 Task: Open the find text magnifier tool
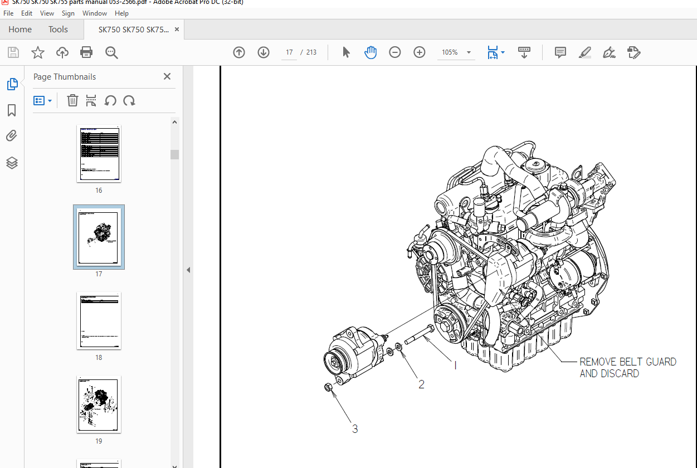[x=111, y=52]
